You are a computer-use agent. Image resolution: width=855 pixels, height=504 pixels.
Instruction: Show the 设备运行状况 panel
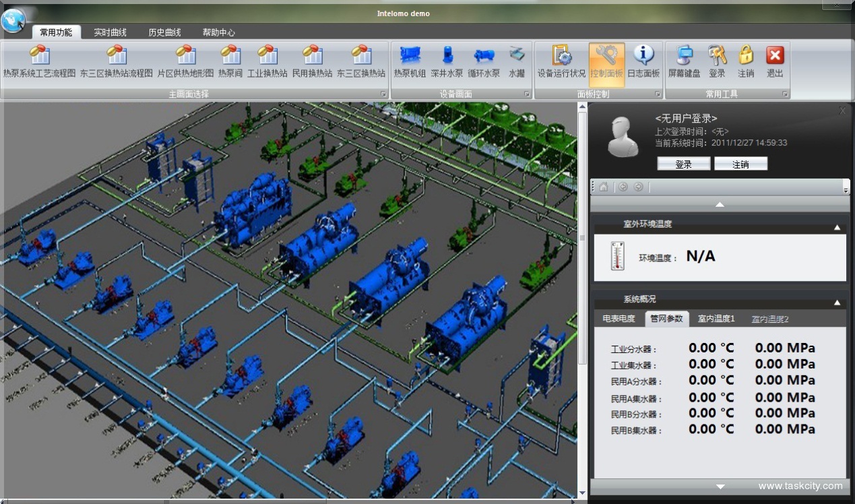pyautogui.click(x=561, y=62)
